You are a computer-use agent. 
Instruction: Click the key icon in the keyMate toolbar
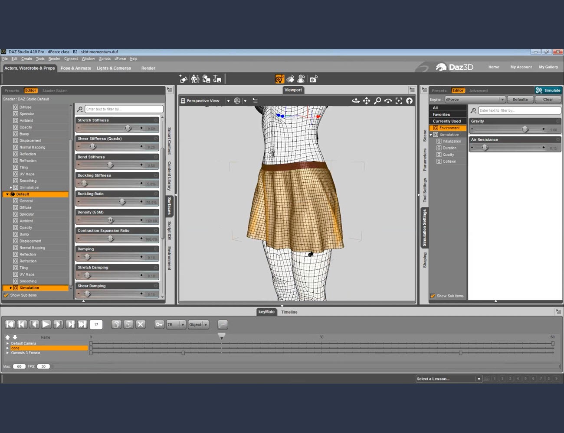pyautogui.click(x=159, y=324)
